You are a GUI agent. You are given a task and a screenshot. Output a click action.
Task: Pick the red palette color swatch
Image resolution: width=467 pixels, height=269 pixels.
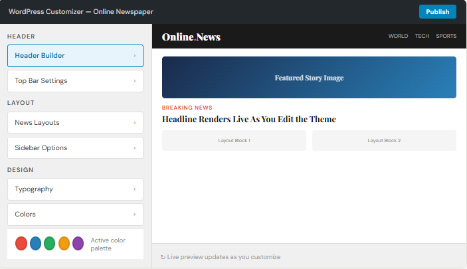coord(21,243)
